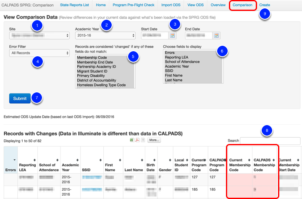The image size is (302, 199).
Task: Select Academic Year in fields-to-display list
Action: (x=177, y=66)
